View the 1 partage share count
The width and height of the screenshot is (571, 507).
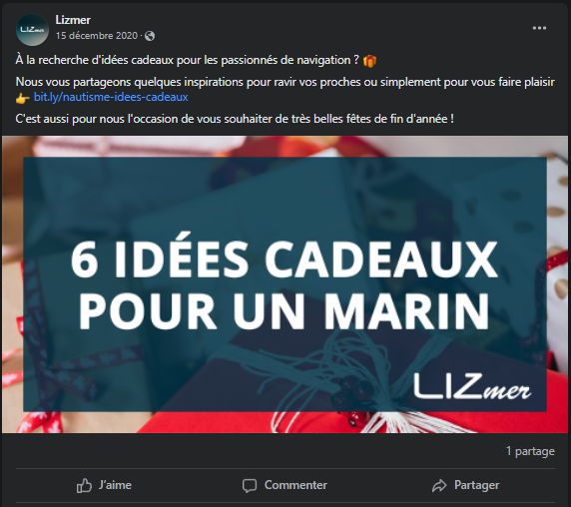(530, 451)
